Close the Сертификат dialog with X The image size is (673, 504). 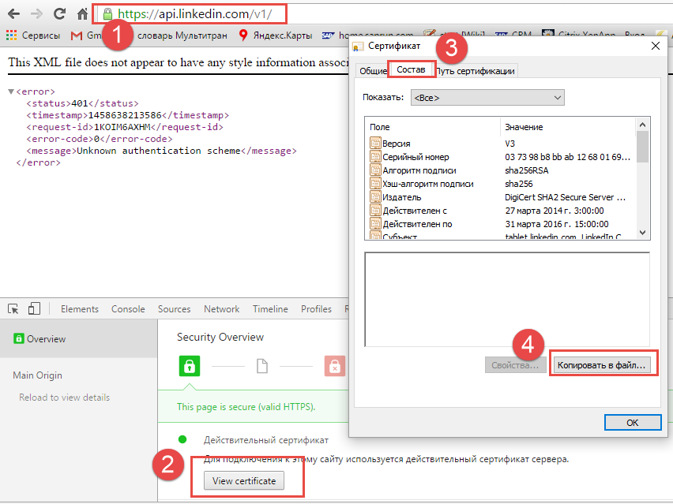click(x=656, y=46)
